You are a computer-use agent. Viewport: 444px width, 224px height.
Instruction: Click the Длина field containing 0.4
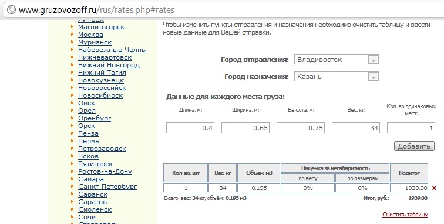[190, 128]
